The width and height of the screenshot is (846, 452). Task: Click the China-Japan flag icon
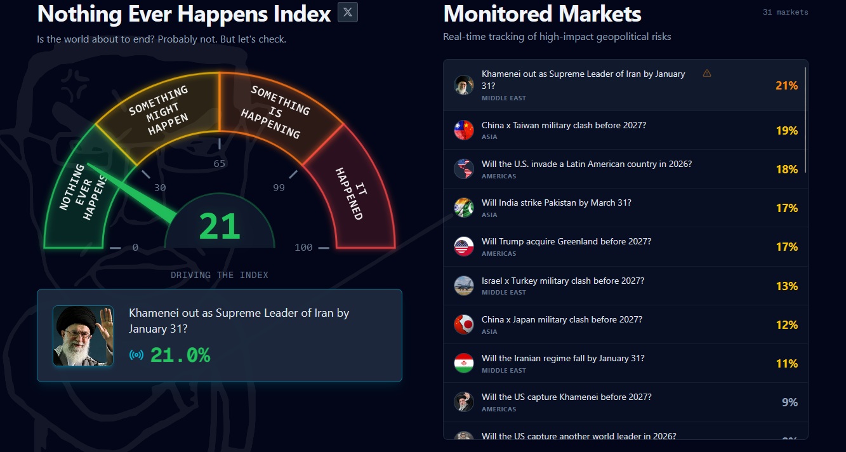[x=464, y=324]
